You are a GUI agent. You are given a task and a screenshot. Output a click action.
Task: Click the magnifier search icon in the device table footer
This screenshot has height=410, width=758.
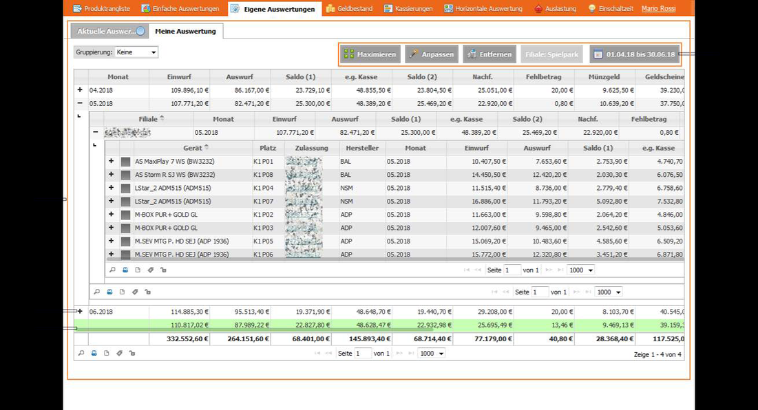pos(113,270)
